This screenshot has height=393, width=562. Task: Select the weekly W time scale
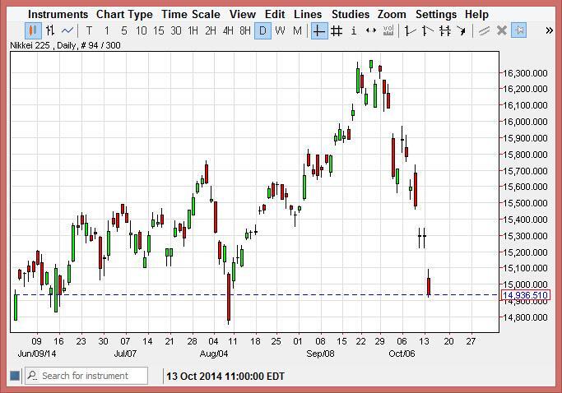(x=280, y=31)
